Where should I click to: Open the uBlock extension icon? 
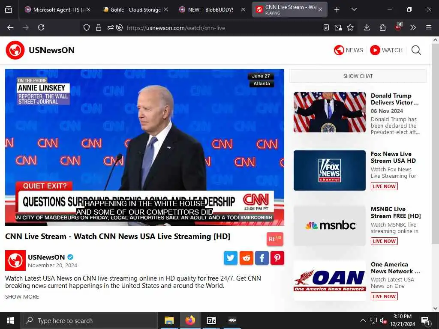point(398,27)
